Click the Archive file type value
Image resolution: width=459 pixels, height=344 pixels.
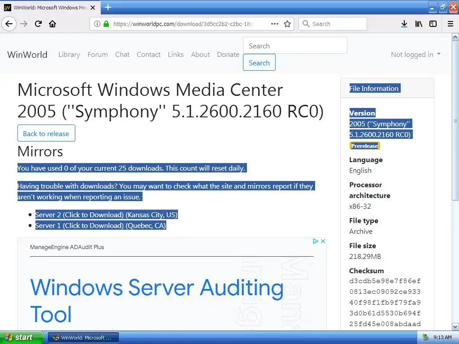tap(361, 232)
